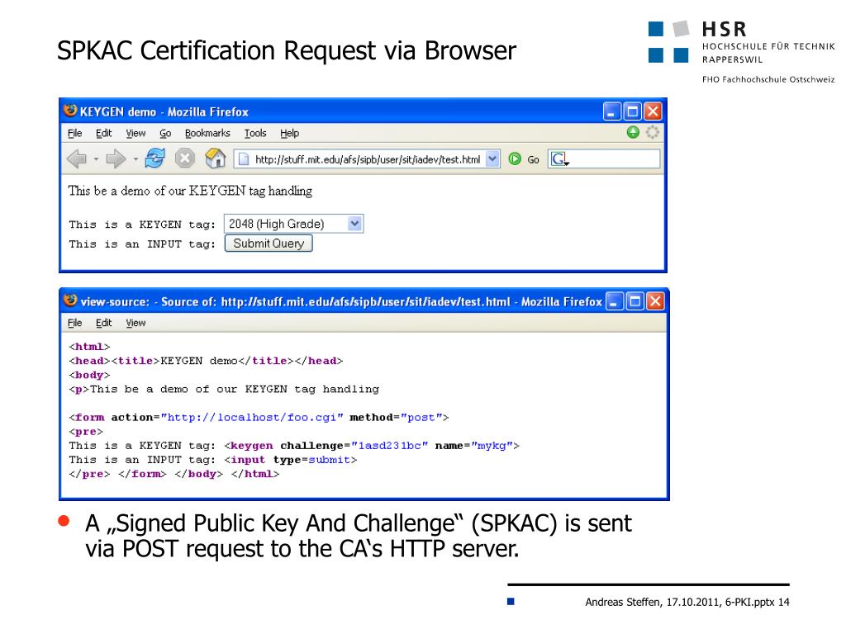Click the Firefox logo in KEYGEN demo title bar
The height and width of the screenshot is (634, 846).
point(70,111)
